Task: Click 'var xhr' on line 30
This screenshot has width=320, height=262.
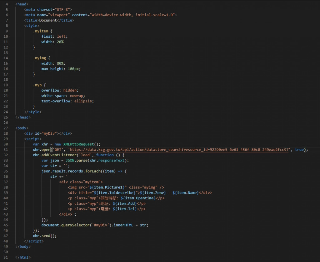Action: point(40,144)
